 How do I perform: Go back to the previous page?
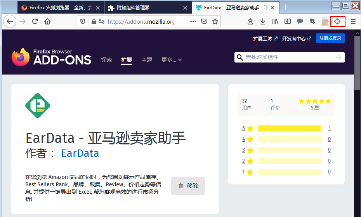click(x=10, y=21)
